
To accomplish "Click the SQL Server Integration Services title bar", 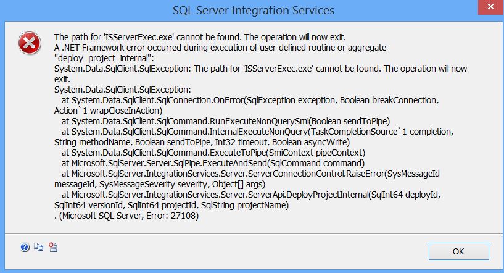I will click(x=253, y=10).
